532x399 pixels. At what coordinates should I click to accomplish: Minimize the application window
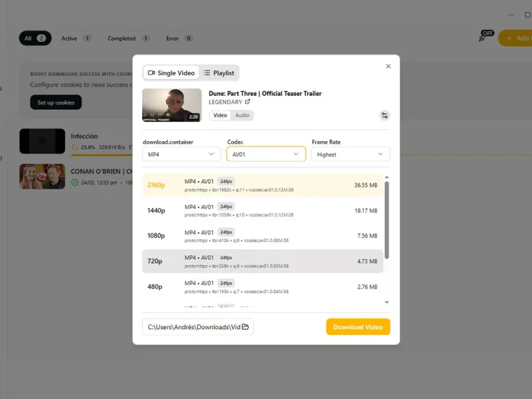511,15
